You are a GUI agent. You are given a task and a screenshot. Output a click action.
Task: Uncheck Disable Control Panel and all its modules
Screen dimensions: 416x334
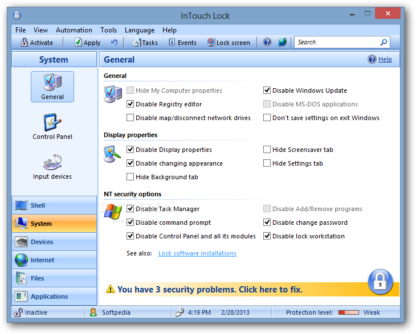coord(130,236)
